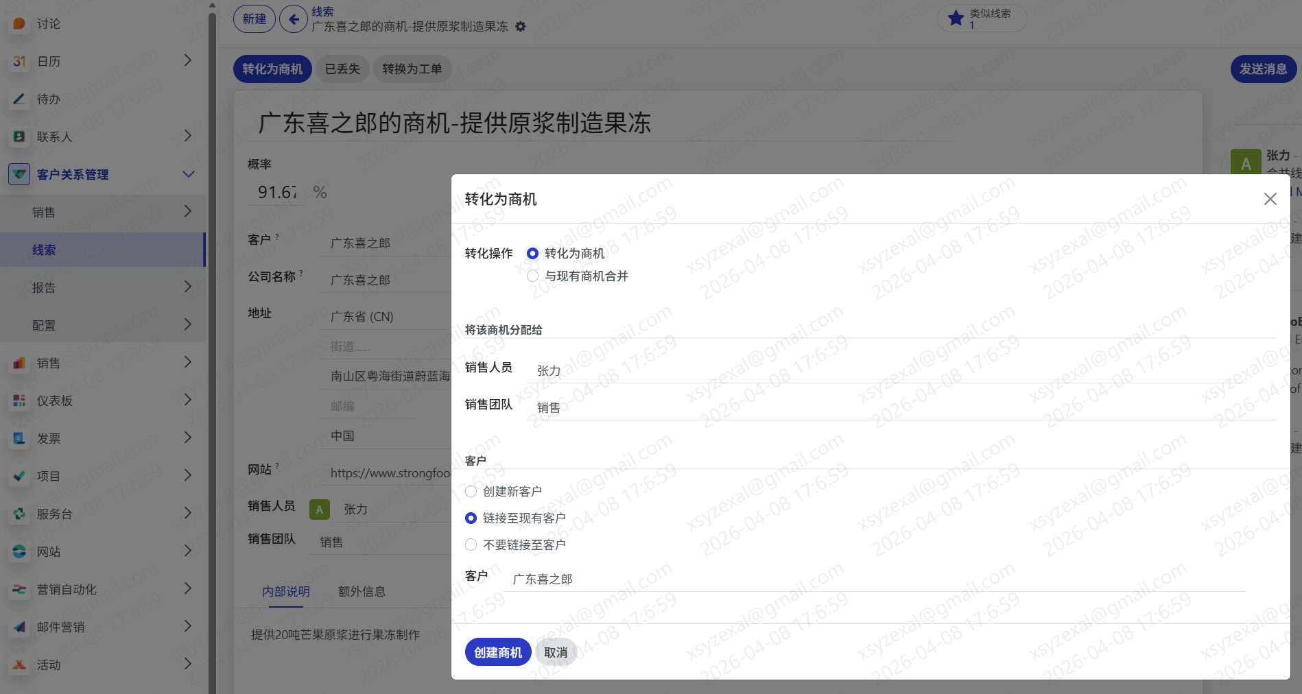Image resolution: width=1302 pixels, height=694 pixels.
Task: Switch to the 额外信息 tab
Action: coord(362,591)
